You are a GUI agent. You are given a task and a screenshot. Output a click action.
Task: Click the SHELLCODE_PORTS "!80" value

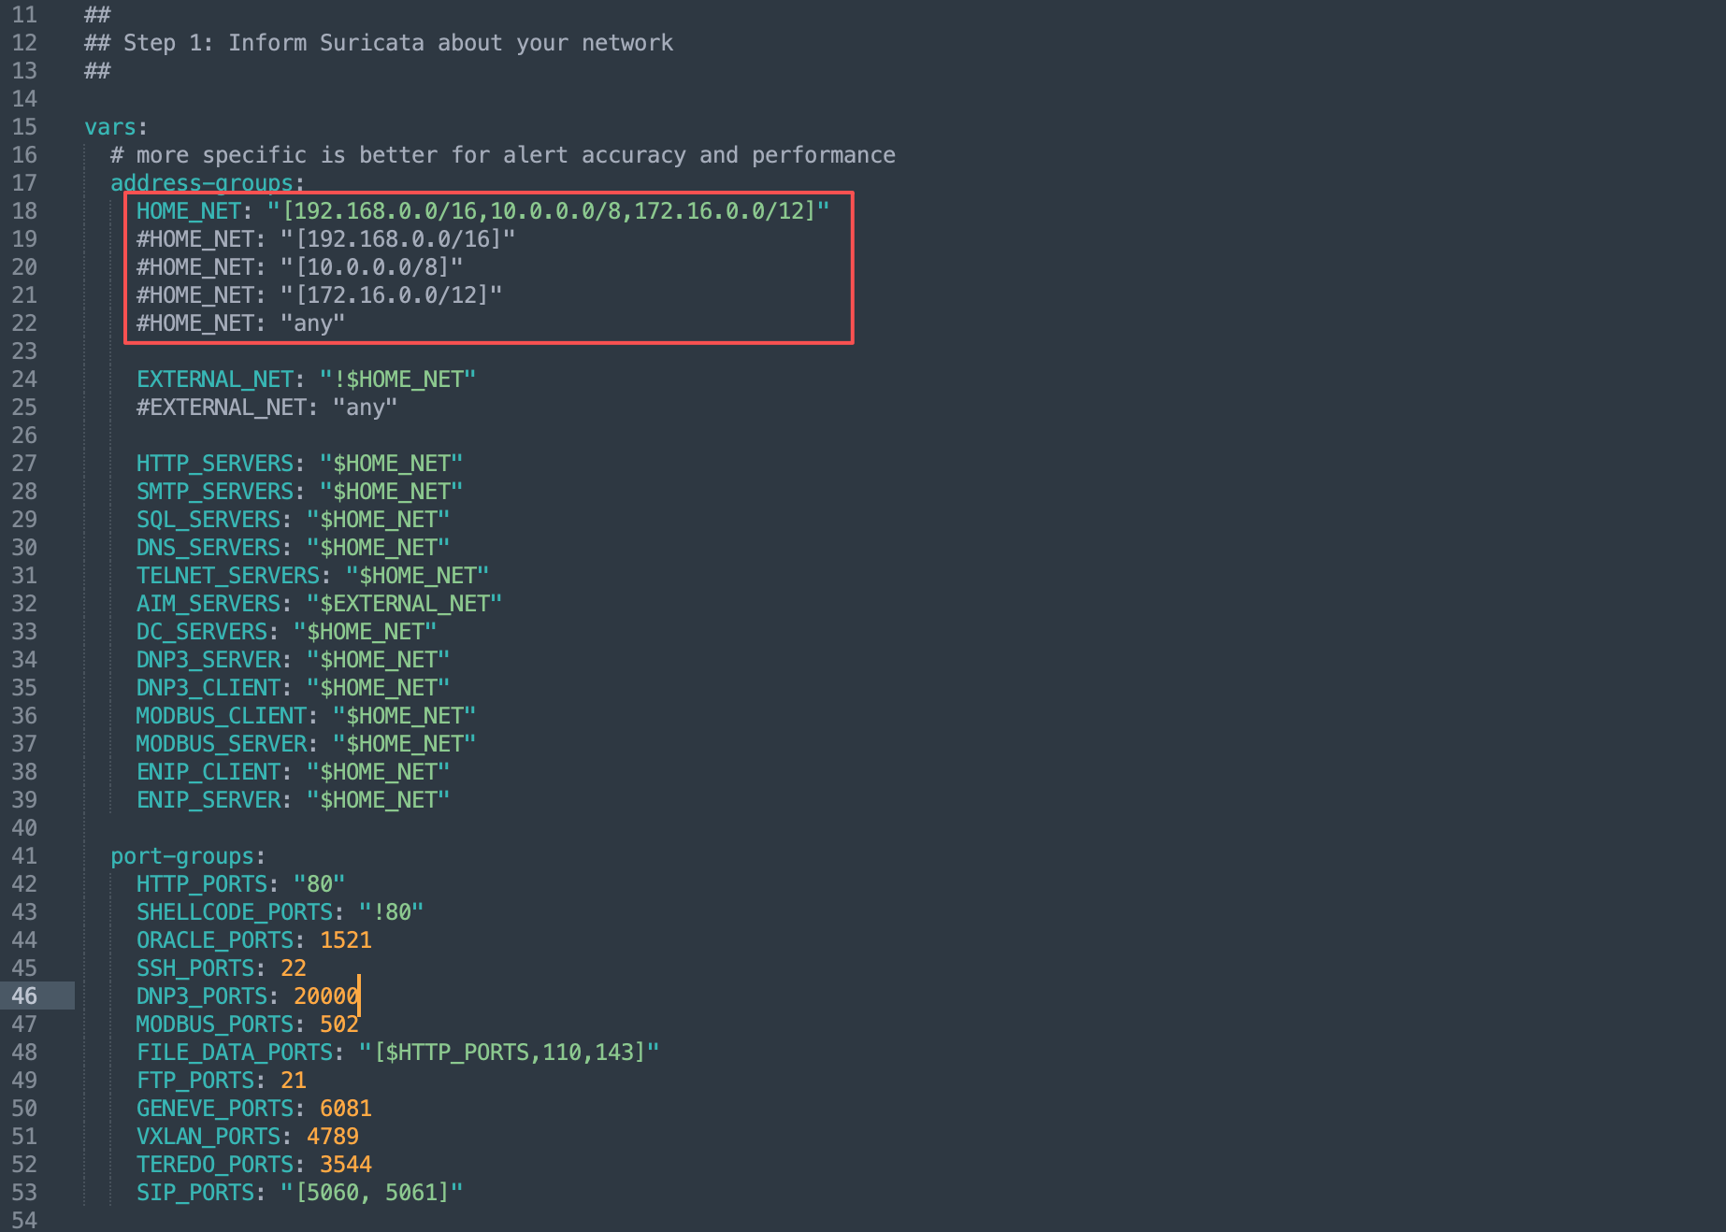pyautogui.click(x=391, y=912)
